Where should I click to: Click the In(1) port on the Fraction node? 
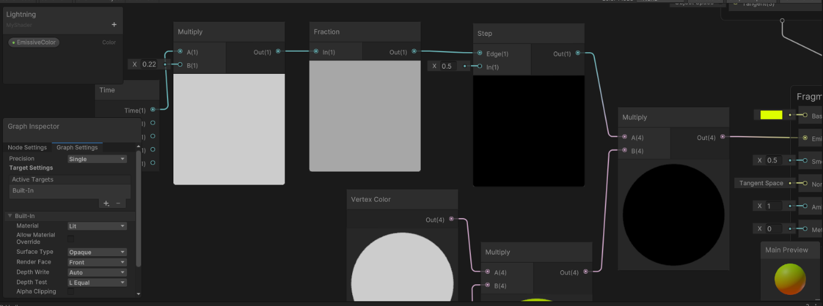pyautogui.click(x=316, y=52)
